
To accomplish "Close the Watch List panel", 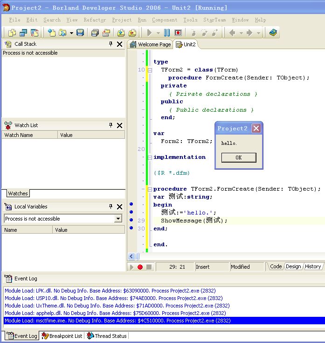I will pyautogui.click(x=119, y=125).
